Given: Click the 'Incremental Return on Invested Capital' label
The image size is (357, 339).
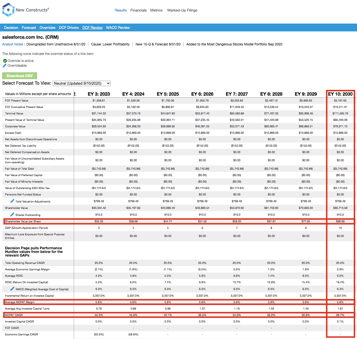Looking at the screenshot, I should (x=29, y=296).
